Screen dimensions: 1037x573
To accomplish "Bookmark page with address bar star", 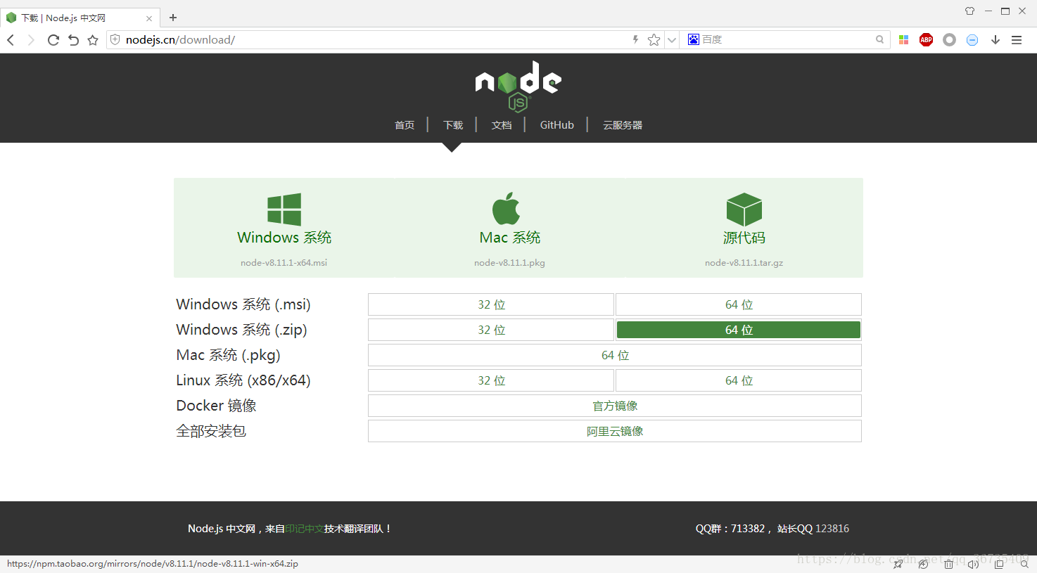I will pos(654,39).
